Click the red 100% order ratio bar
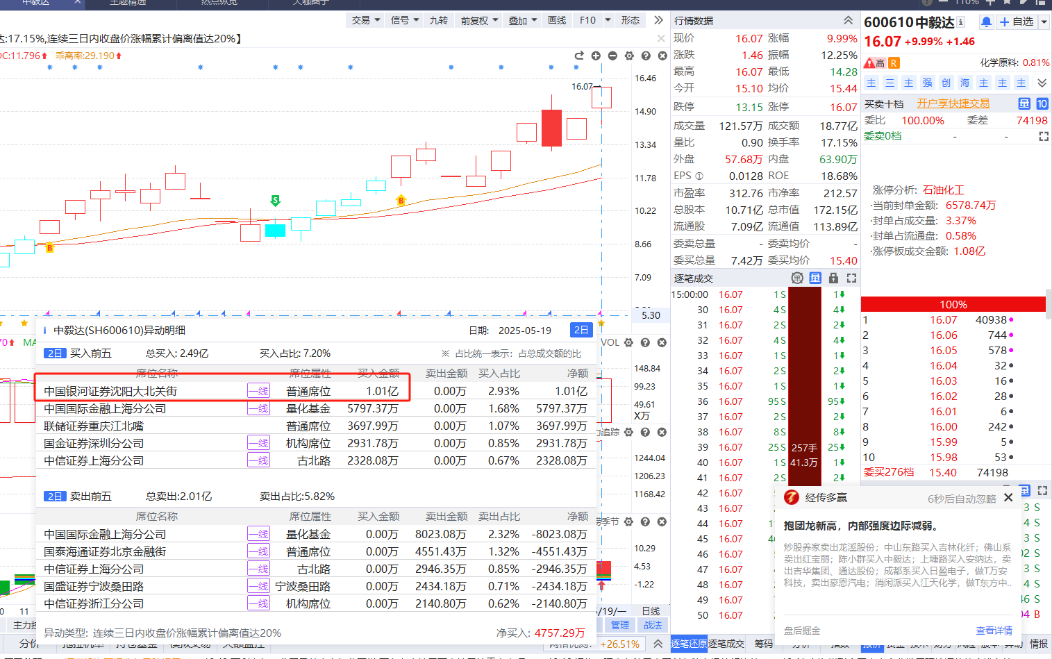Viewport: 1052px width, 659px height. tap(953, 304)
